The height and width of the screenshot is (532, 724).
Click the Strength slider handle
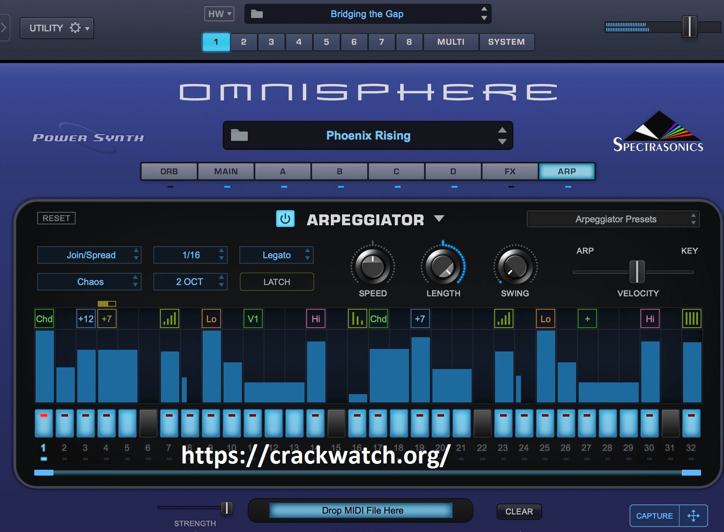[226, 508]
